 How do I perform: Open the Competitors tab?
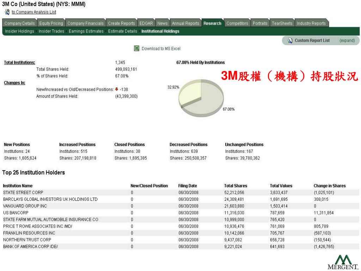pos(237,23)
